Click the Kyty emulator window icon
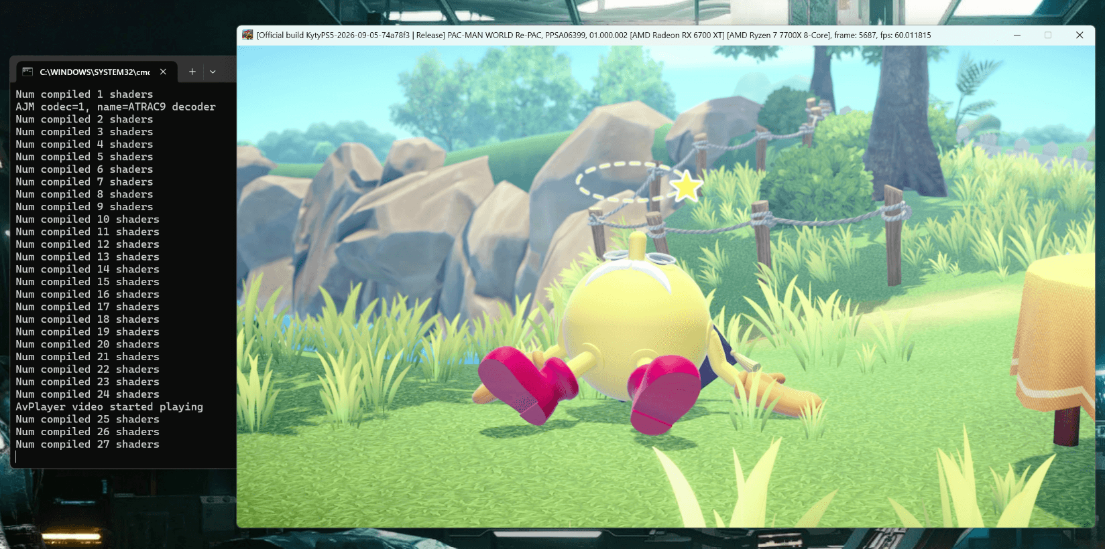 [247, 35]
